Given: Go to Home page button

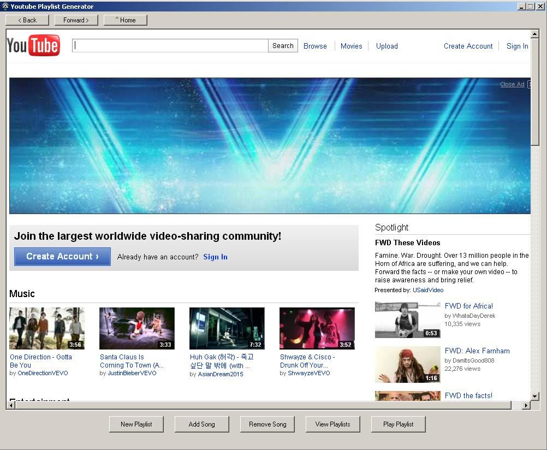Looking at the screenshot, I should (125, 20).
